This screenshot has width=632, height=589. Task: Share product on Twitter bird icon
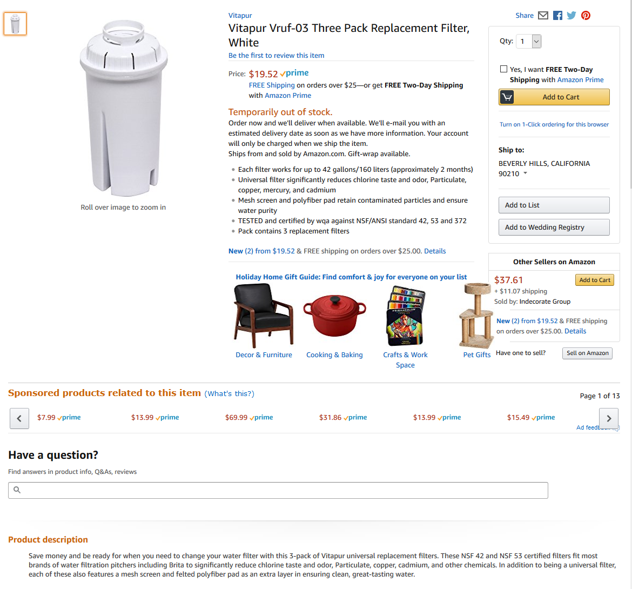(571, 15)
